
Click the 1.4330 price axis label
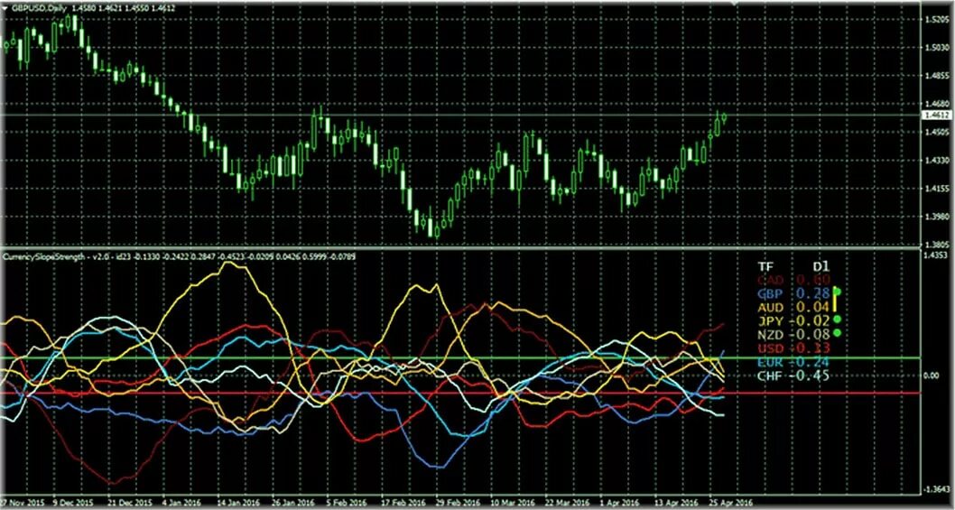click(935, 161)
